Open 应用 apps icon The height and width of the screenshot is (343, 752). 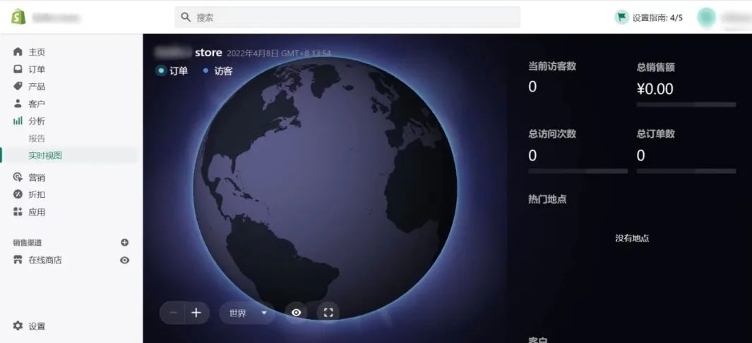click(x=18, y=212)
